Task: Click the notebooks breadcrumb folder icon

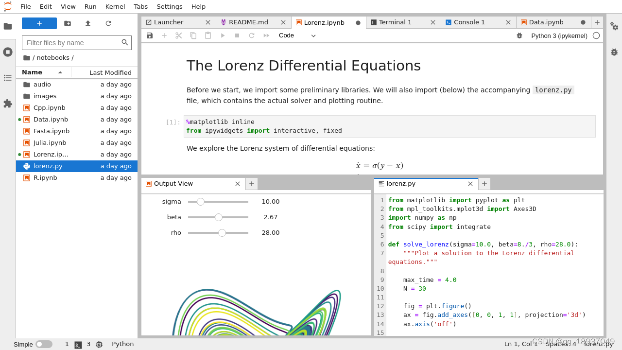Action: tap(27, 58)
